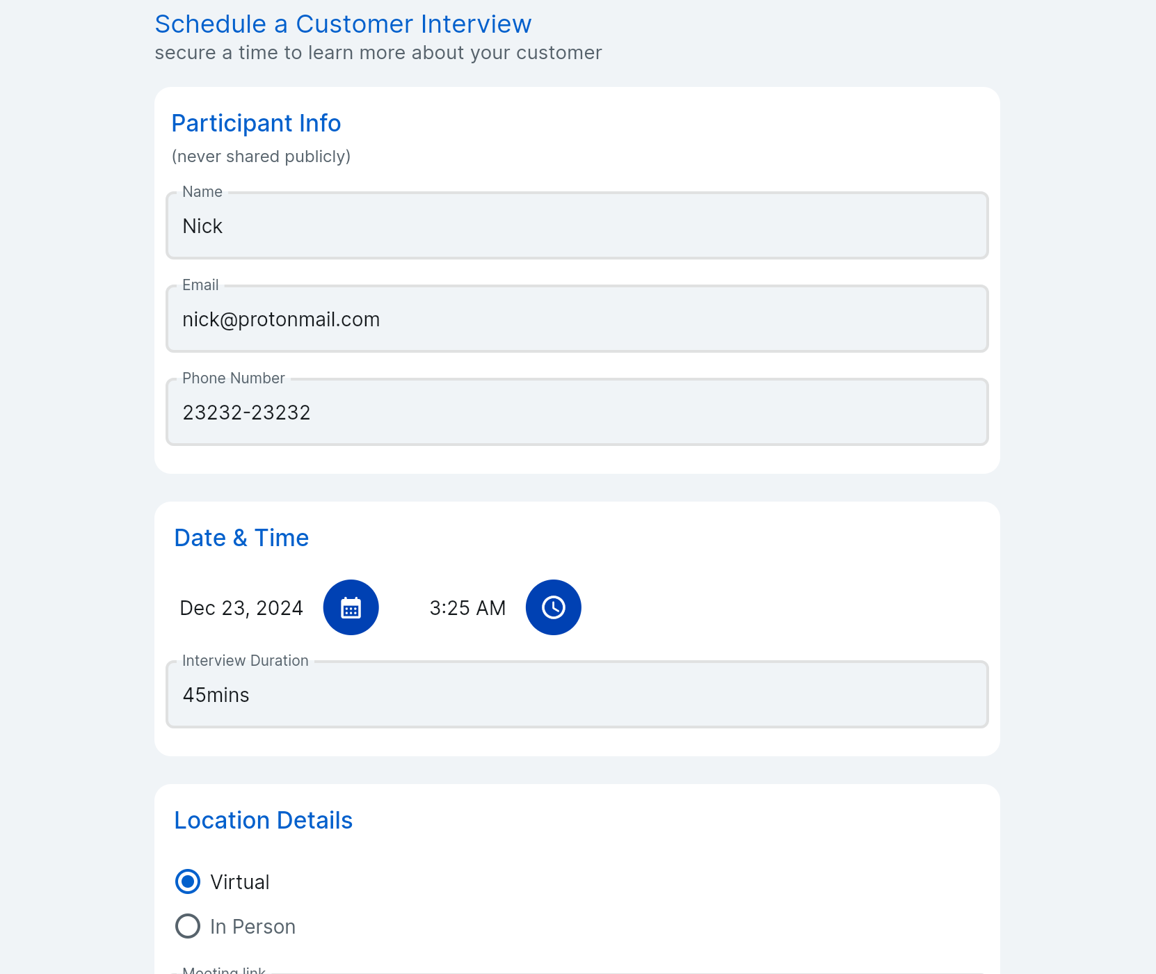Click the Interview Duration floating label
This screenshot has width=1156, height=974.
pos(245,661)
